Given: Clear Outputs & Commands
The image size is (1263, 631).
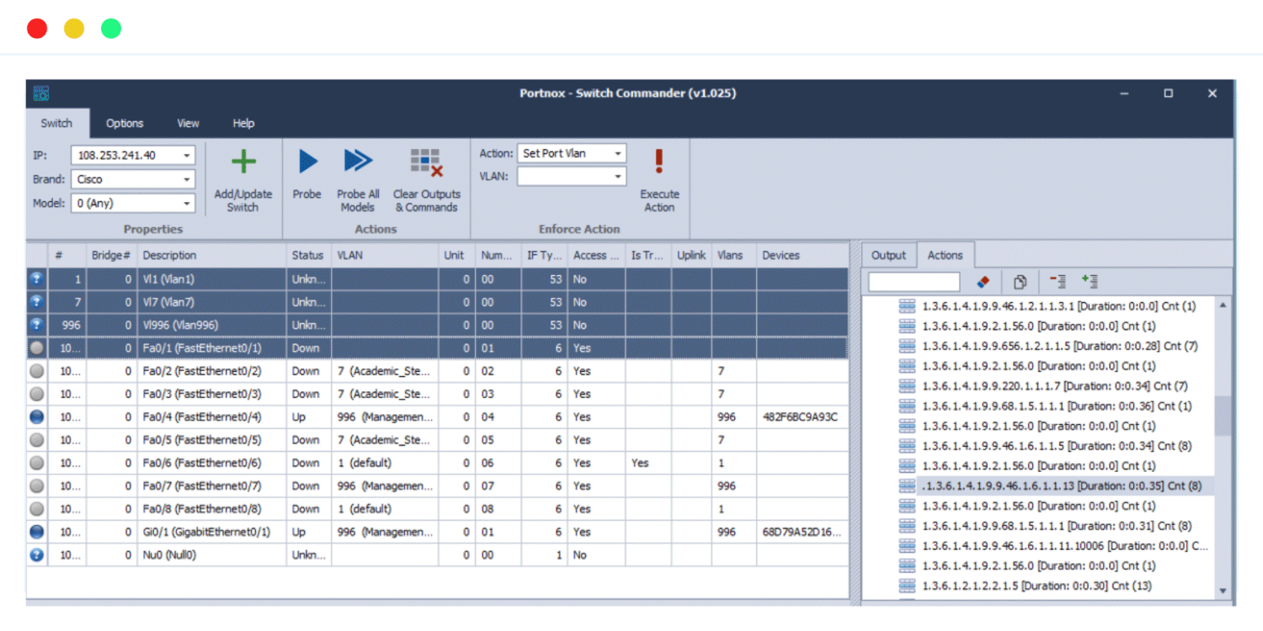Looking at the screenshot, I should 426,160.
